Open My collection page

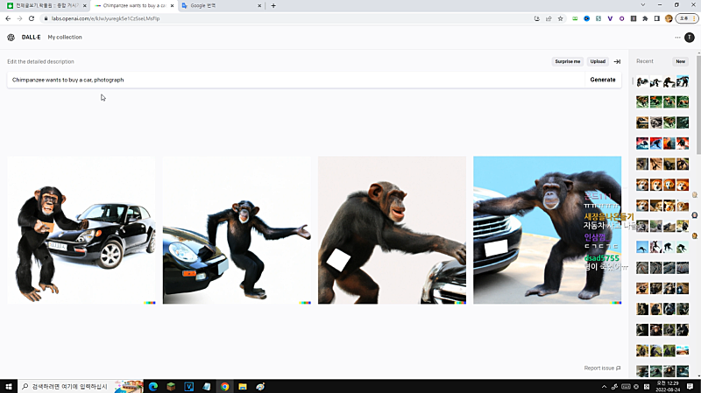tap(65, 38)
